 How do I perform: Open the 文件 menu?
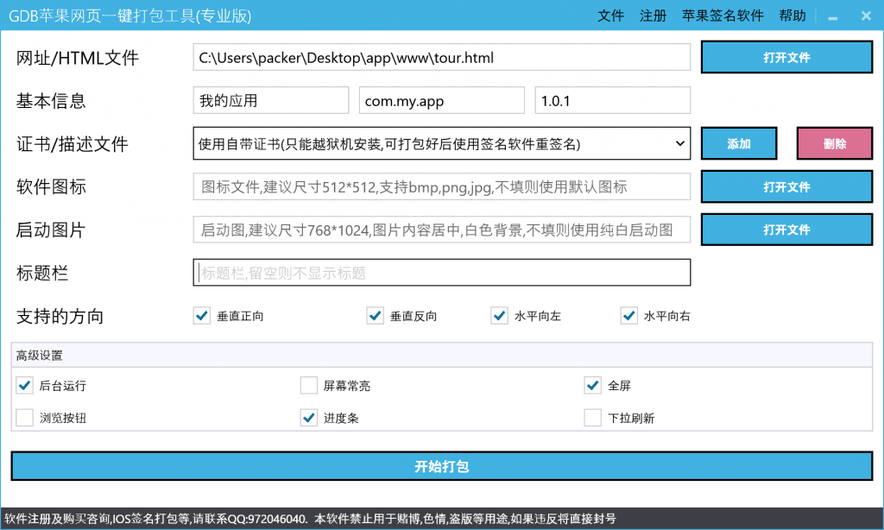pos(610,16)
